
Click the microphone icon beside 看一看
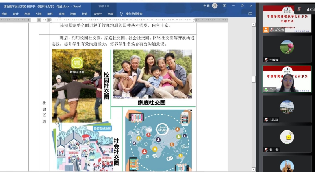(x=266, y=150)
